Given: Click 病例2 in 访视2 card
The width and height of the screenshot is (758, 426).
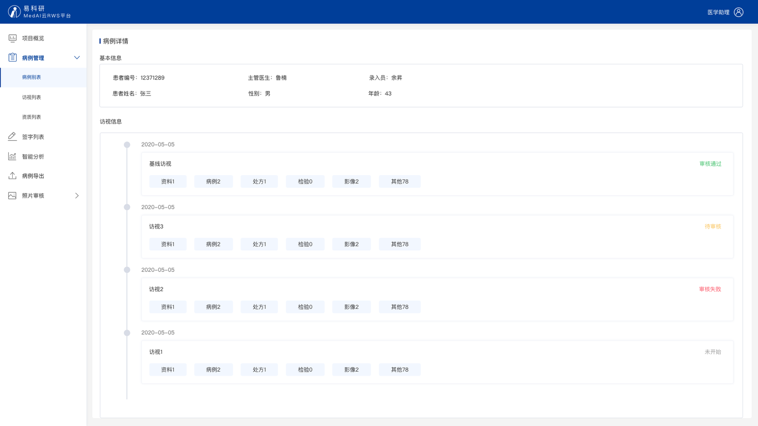Looking at the screenshot, I should point(213,307).
